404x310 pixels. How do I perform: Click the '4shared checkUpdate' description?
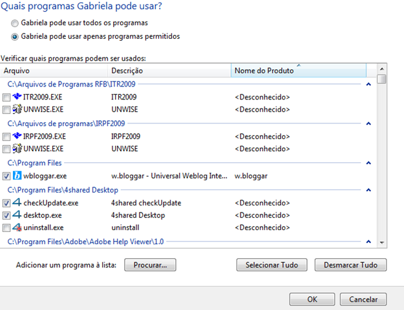point(146,203)
